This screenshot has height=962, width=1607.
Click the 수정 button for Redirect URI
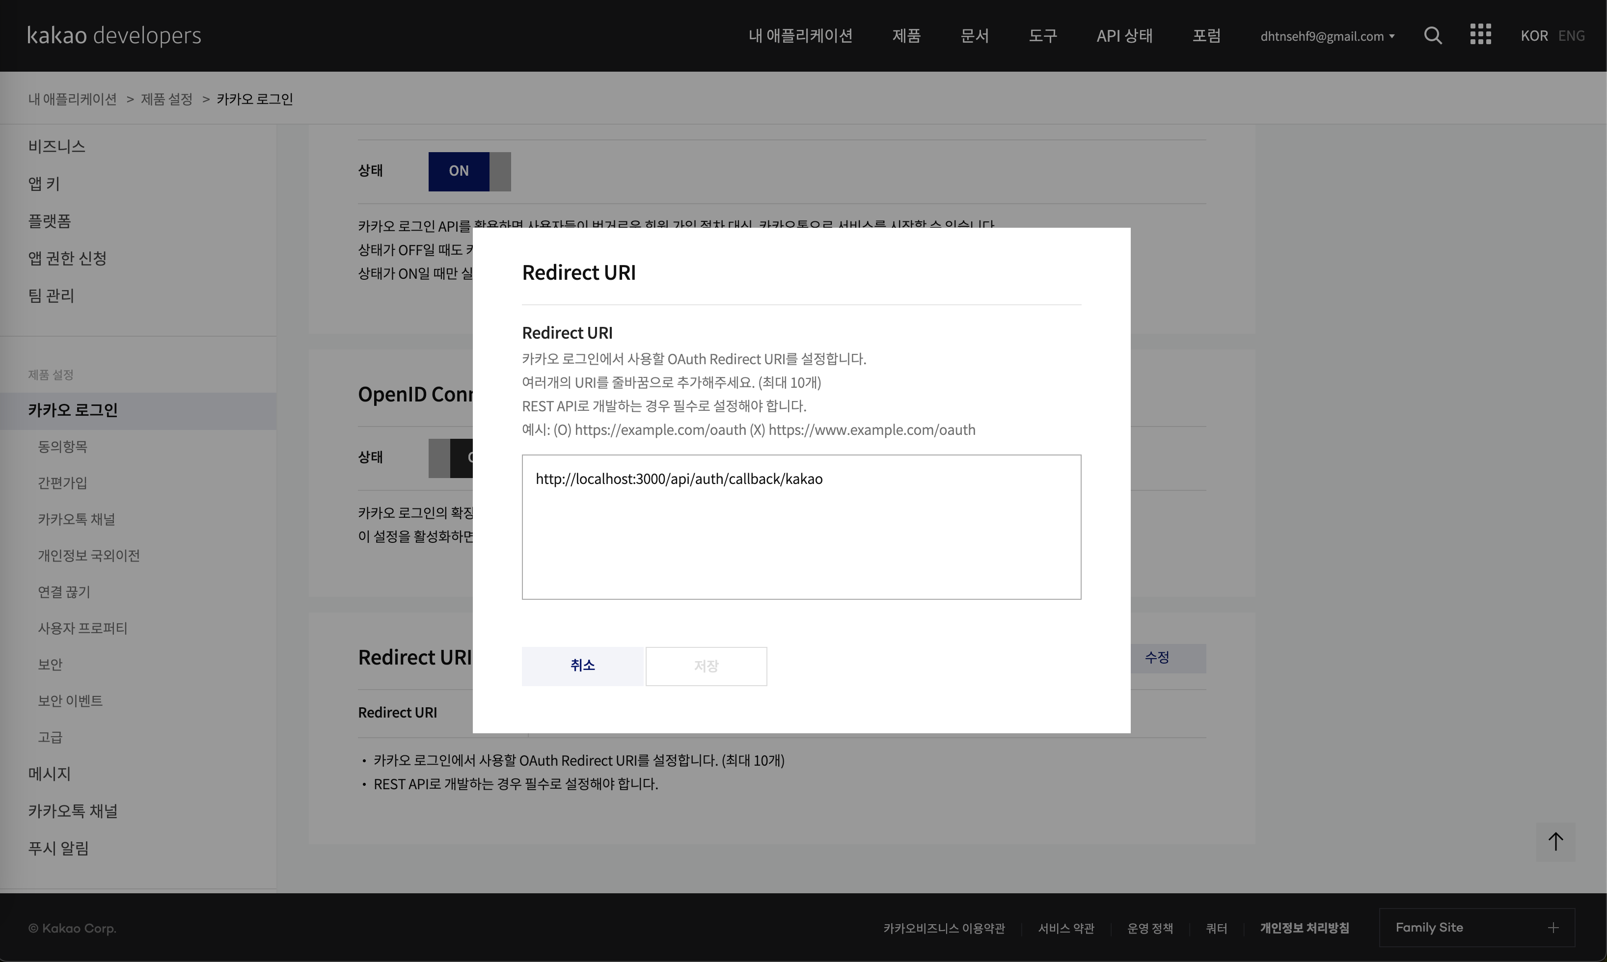click(1168, 658)
